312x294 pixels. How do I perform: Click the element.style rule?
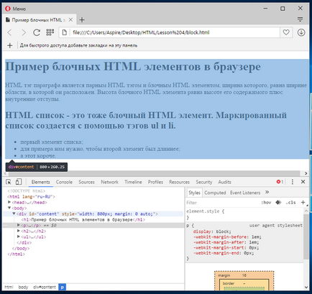pyautogui.click(x=206, y=211)
